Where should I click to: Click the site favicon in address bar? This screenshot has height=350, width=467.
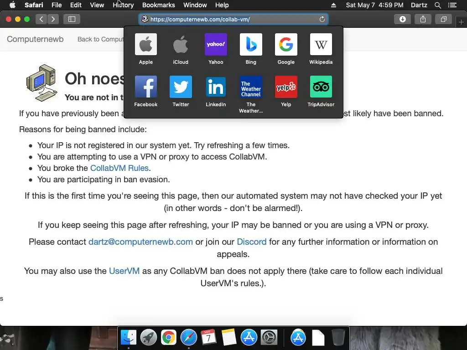point(145,19)
